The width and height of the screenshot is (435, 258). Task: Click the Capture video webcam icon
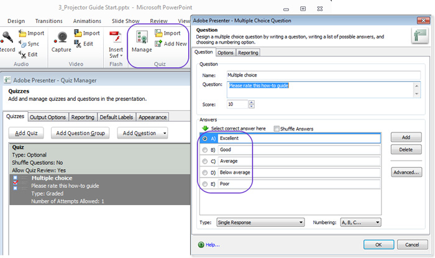[61, 39]
